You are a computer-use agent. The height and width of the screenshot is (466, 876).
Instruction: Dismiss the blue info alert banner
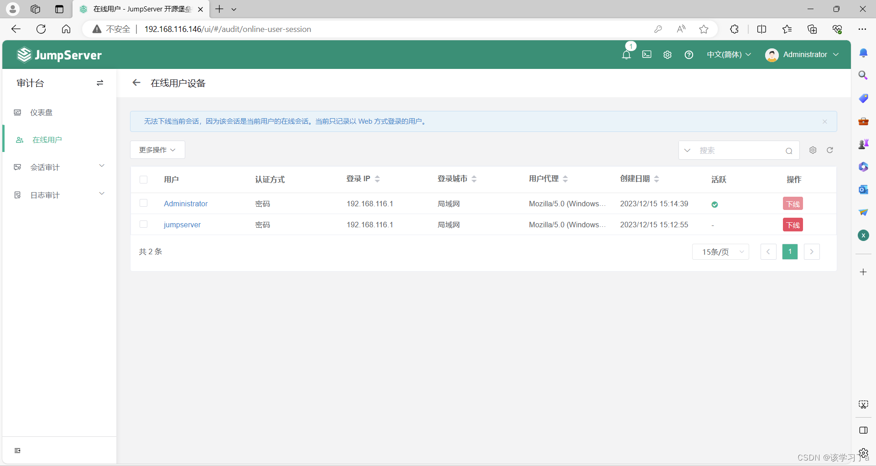(825, 121)
